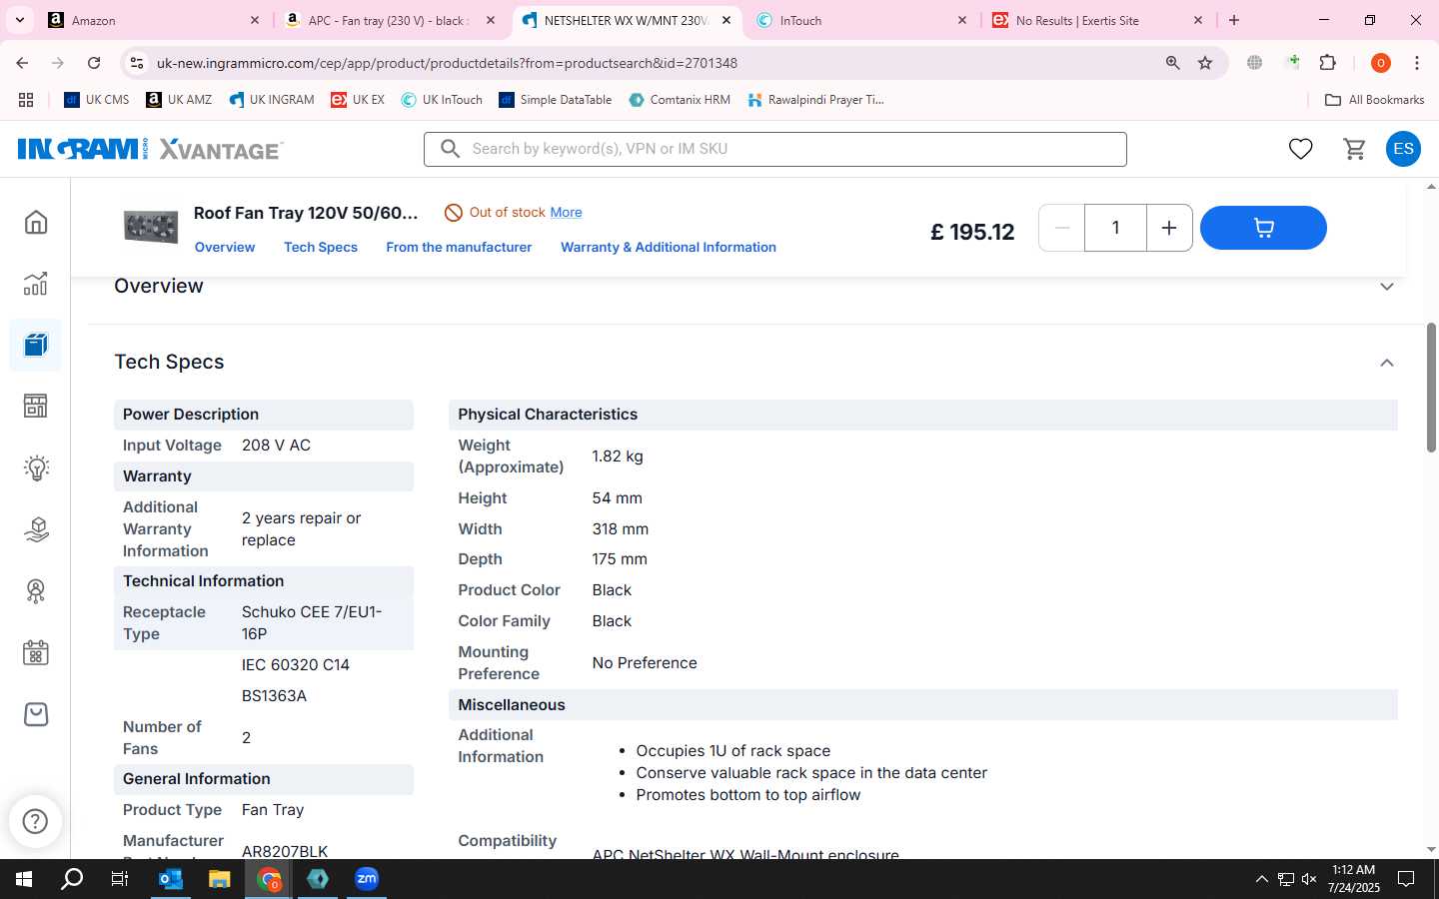Jump to Tech Specs section link

click(321, 247)
